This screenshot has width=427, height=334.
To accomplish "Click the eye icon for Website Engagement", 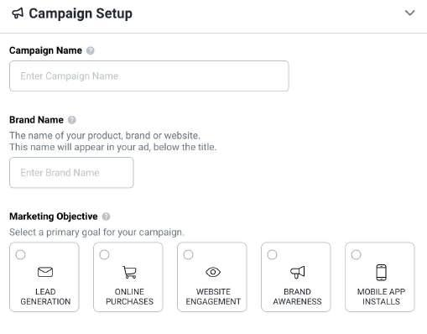I will 213,272.
